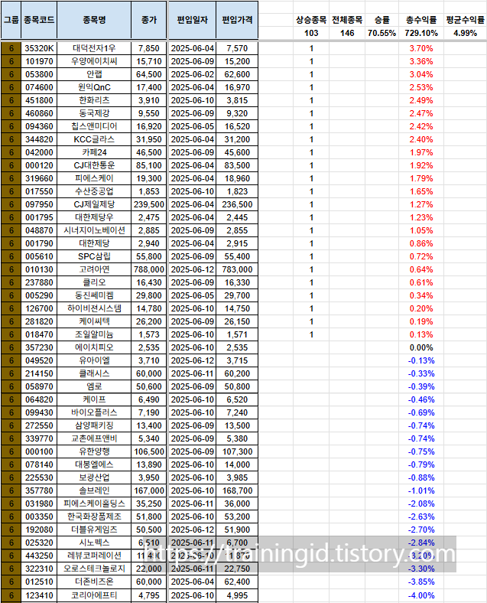Viewport: 487px width, 603px height.
Task: Select the 클래시스 stock name cell
Action: tap(94, 373)
